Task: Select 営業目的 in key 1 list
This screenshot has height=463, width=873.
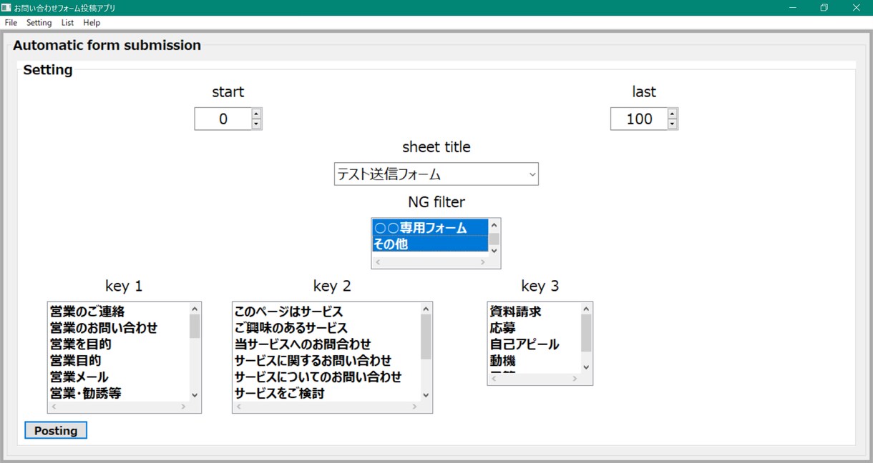Action: click(118, 361)
